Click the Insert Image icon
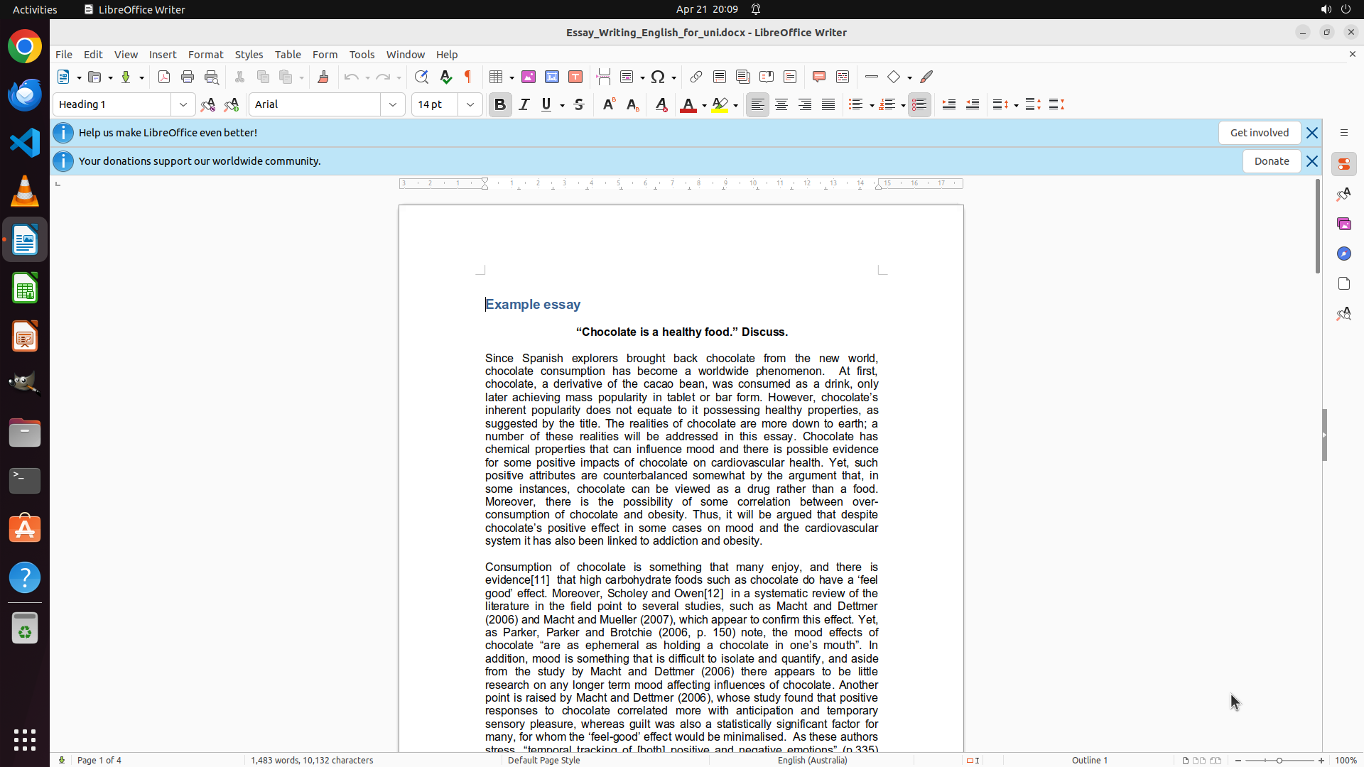Image resolution: width=1364 pixels, height=767 pixels. pos(529,77)
